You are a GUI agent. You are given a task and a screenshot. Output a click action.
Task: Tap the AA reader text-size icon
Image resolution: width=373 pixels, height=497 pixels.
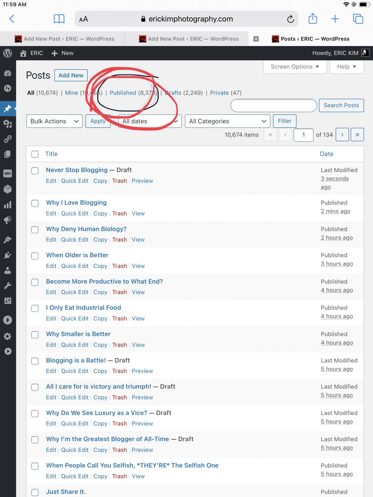(84, 19)
